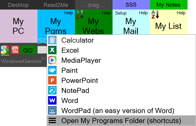196x126 pixels.
Task: Click the Calculator icon in the programs menu
Action: [x=52, y=40]
